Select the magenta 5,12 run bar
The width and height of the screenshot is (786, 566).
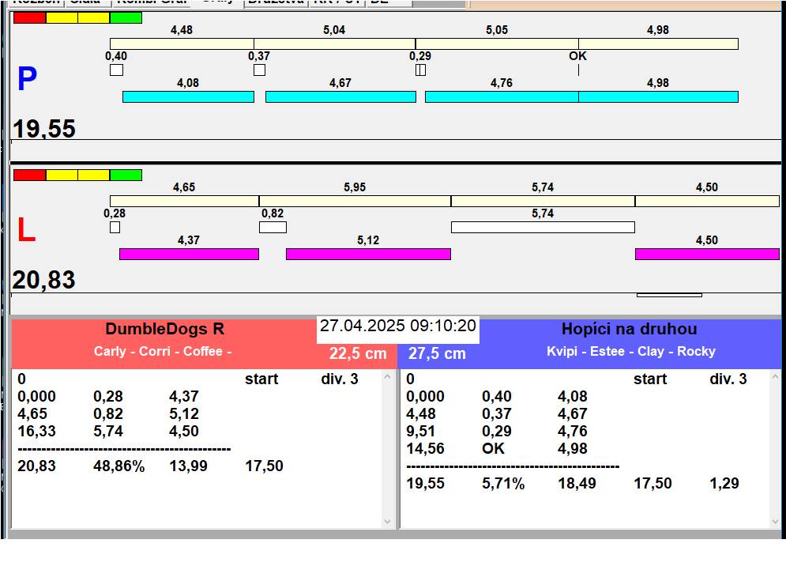368,254
